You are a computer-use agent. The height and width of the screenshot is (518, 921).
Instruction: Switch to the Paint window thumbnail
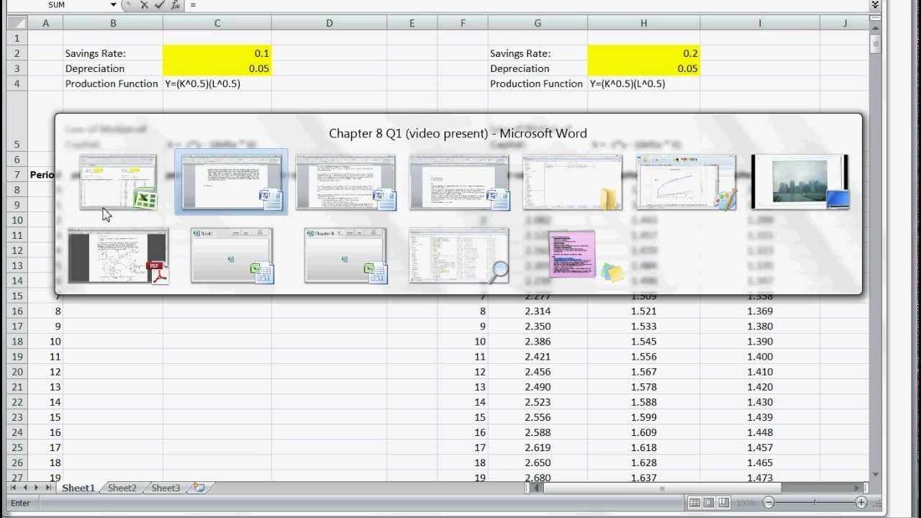[x=686, y=182]
